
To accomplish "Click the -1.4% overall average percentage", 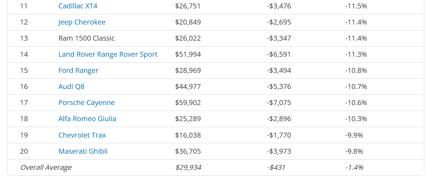I will click(354, 167).
